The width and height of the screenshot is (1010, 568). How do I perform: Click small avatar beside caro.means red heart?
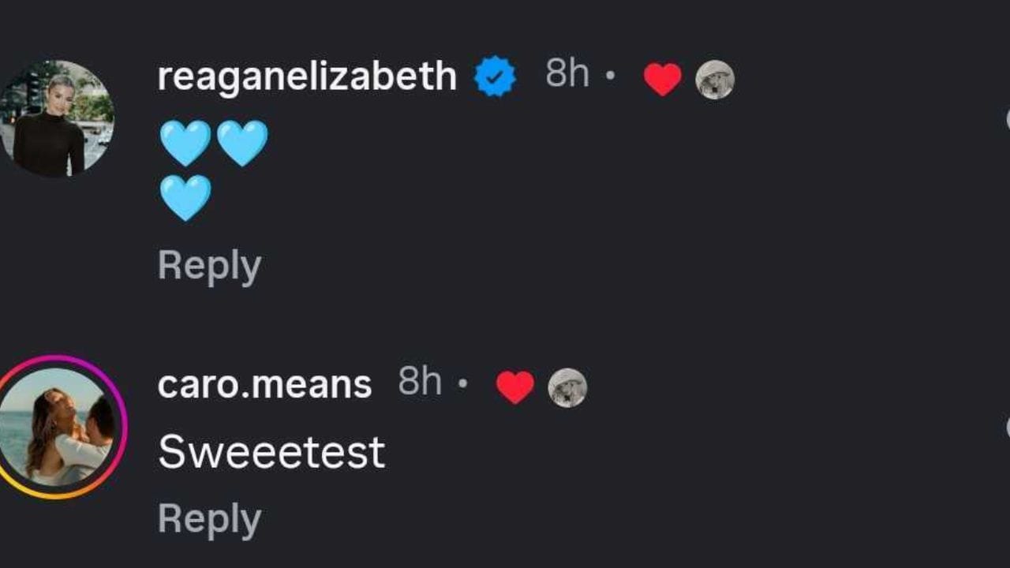(x=567, y=387)
